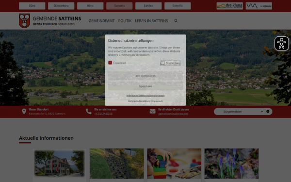Click the Aktuelle Informationen heading
The image size is (291, 182).
(x=46, y=138)
